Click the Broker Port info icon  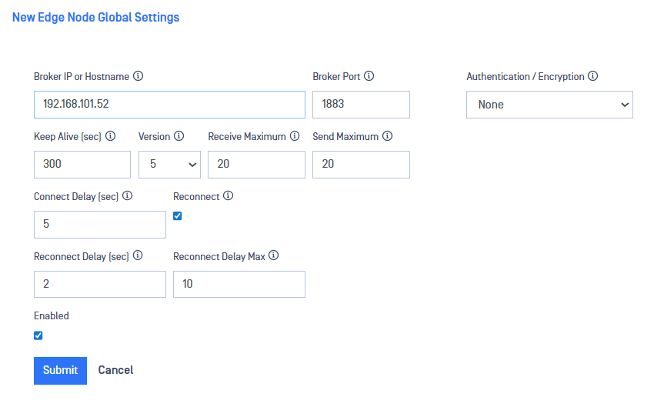(369, 76)
